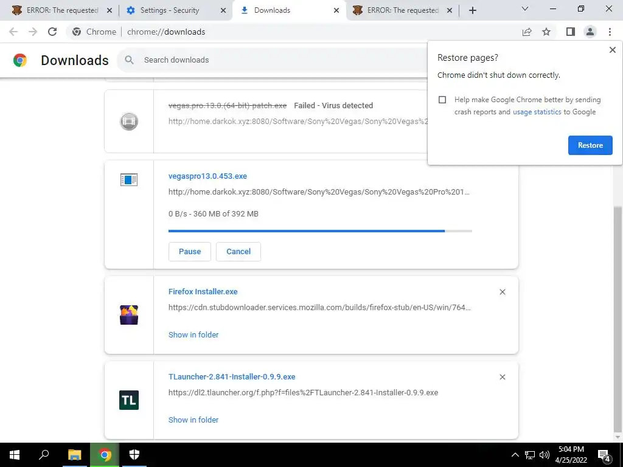Click the vegaspro13.0.453.exe file icon

pos(129,180)
